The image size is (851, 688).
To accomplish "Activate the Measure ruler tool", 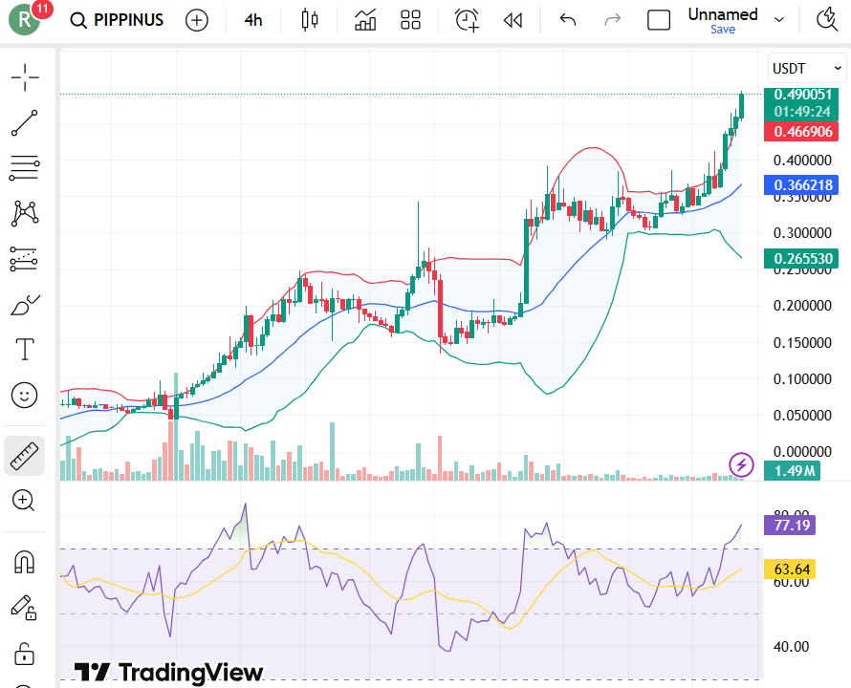I will click(24, 455).
